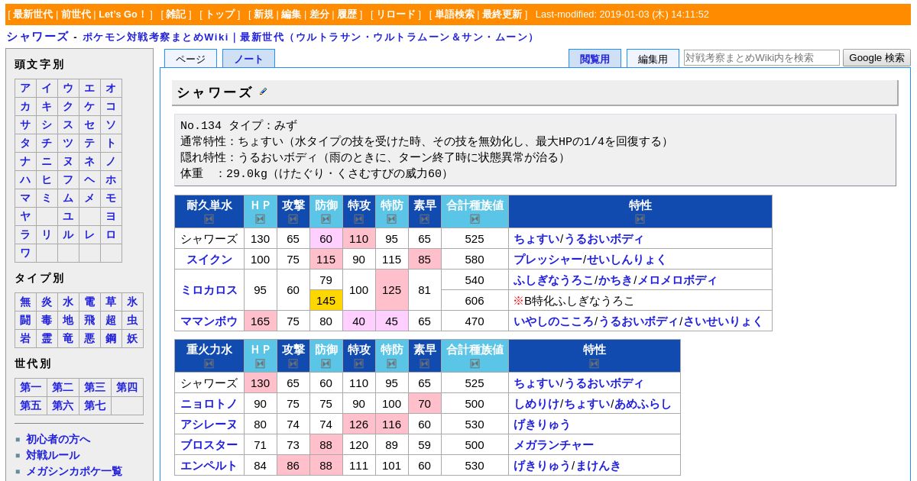Sort first table by 防御 column icon

coord(326,219)
